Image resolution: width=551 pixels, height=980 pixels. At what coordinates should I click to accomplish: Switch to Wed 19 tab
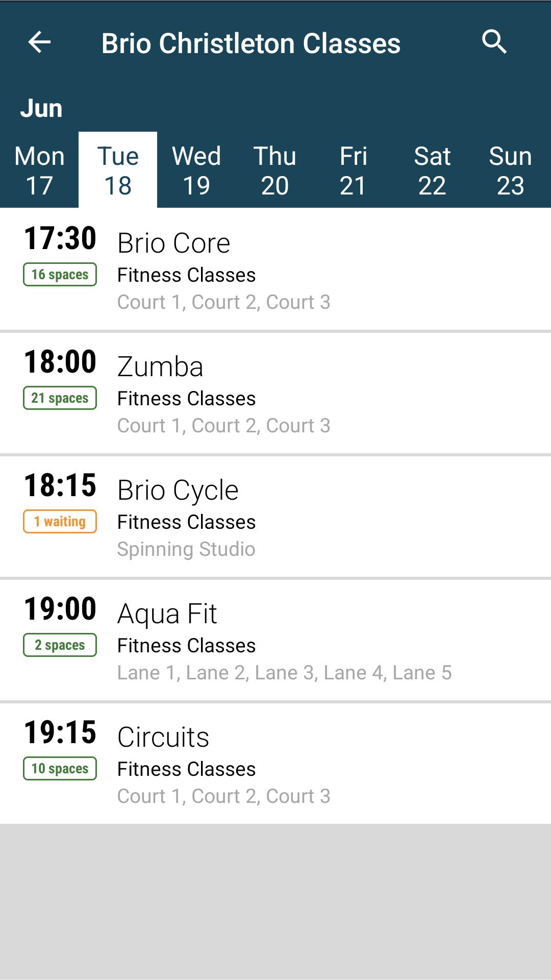[196, 170]
